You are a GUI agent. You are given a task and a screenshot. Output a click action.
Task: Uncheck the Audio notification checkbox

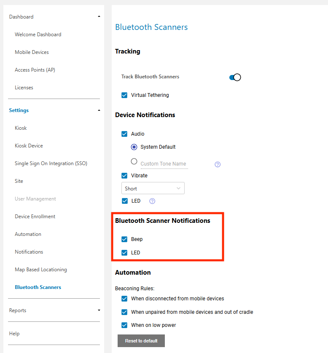pos(124,134)
